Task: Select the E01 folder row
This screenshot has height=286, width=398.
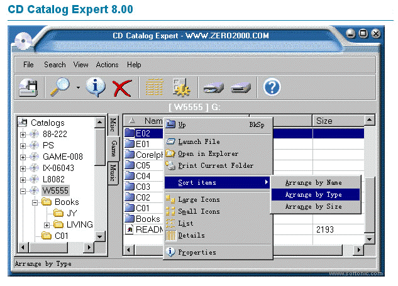Action: 143,144
